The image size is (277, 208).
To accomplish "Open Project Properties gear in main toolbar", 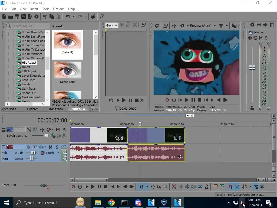I will pos(37,17).
